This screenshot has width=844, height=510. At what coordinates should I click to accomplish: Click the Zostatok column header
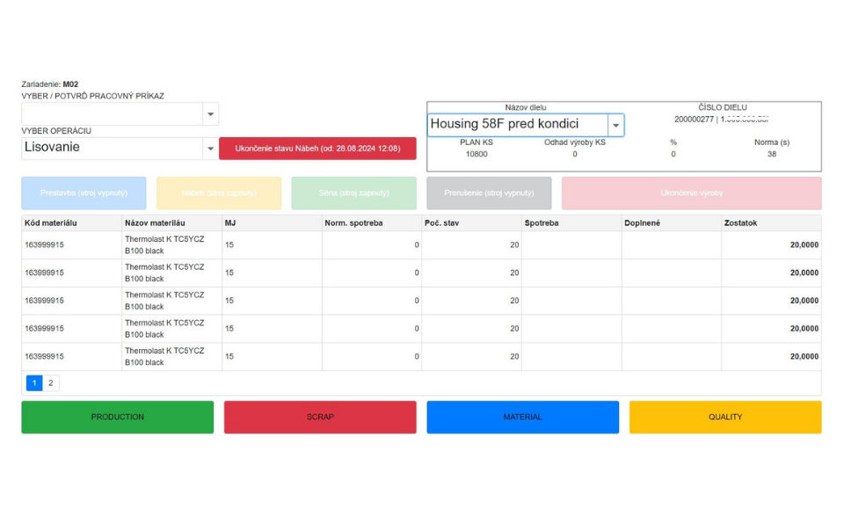click(x=742, y=223)
